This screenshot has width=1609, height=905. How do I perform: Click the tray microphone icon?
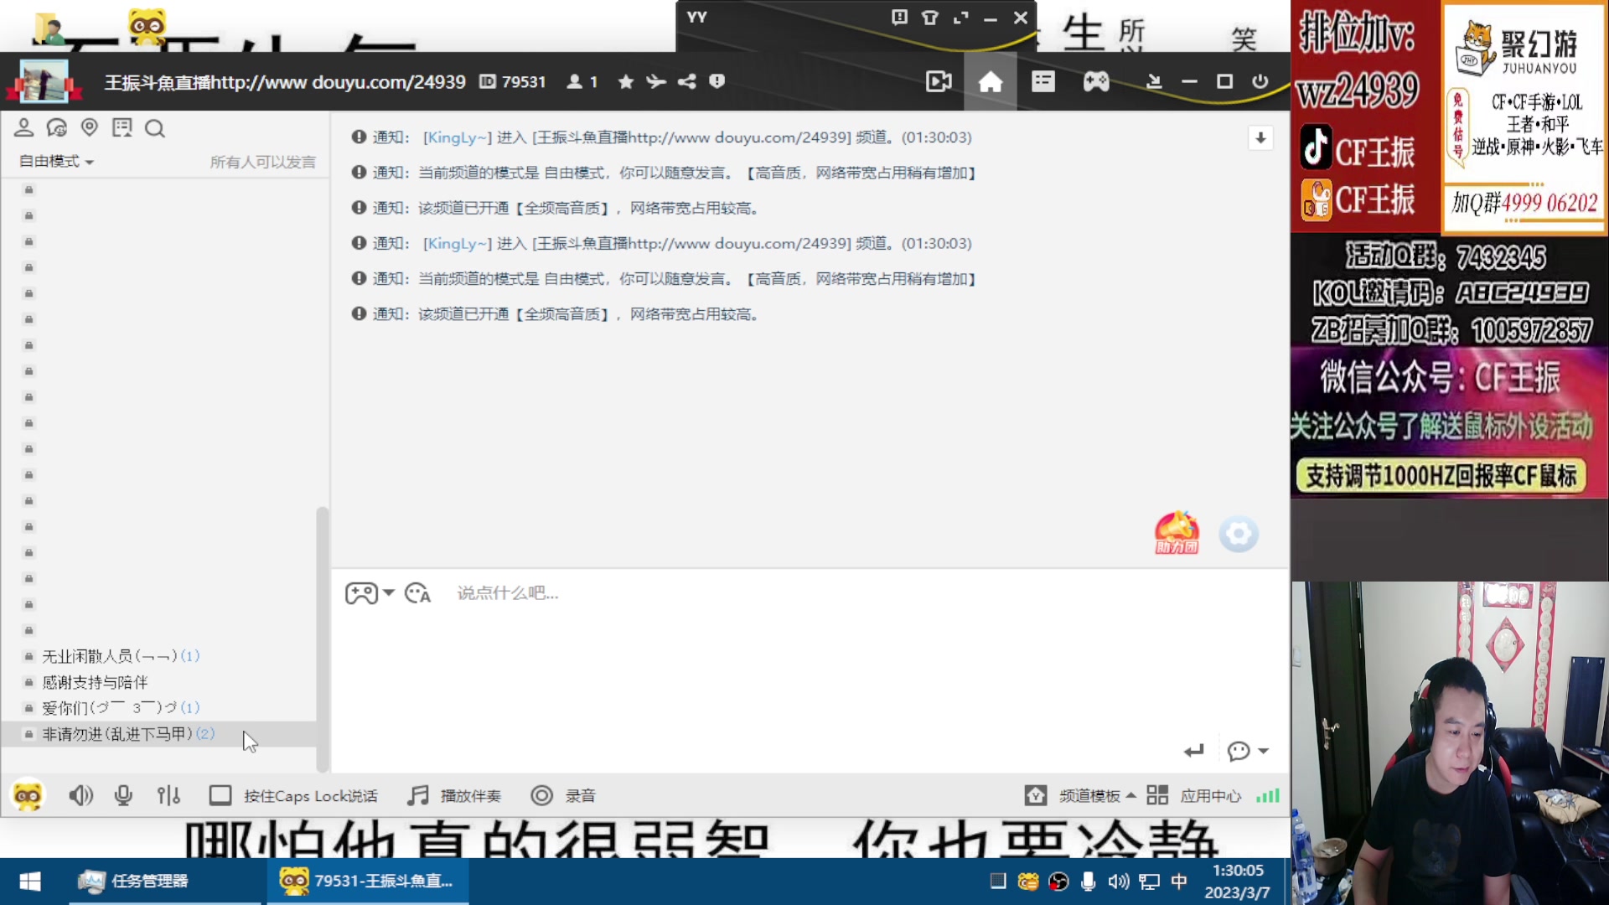coord(1088,882)
